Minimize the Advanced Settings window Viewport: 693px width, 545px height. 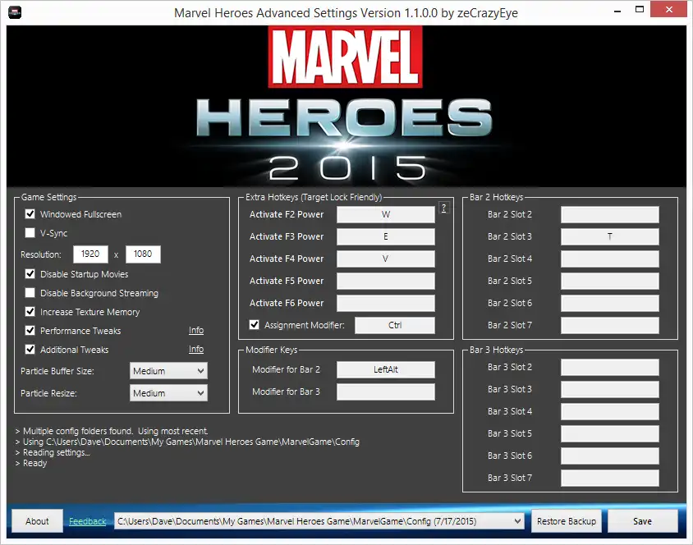[617, 10]
